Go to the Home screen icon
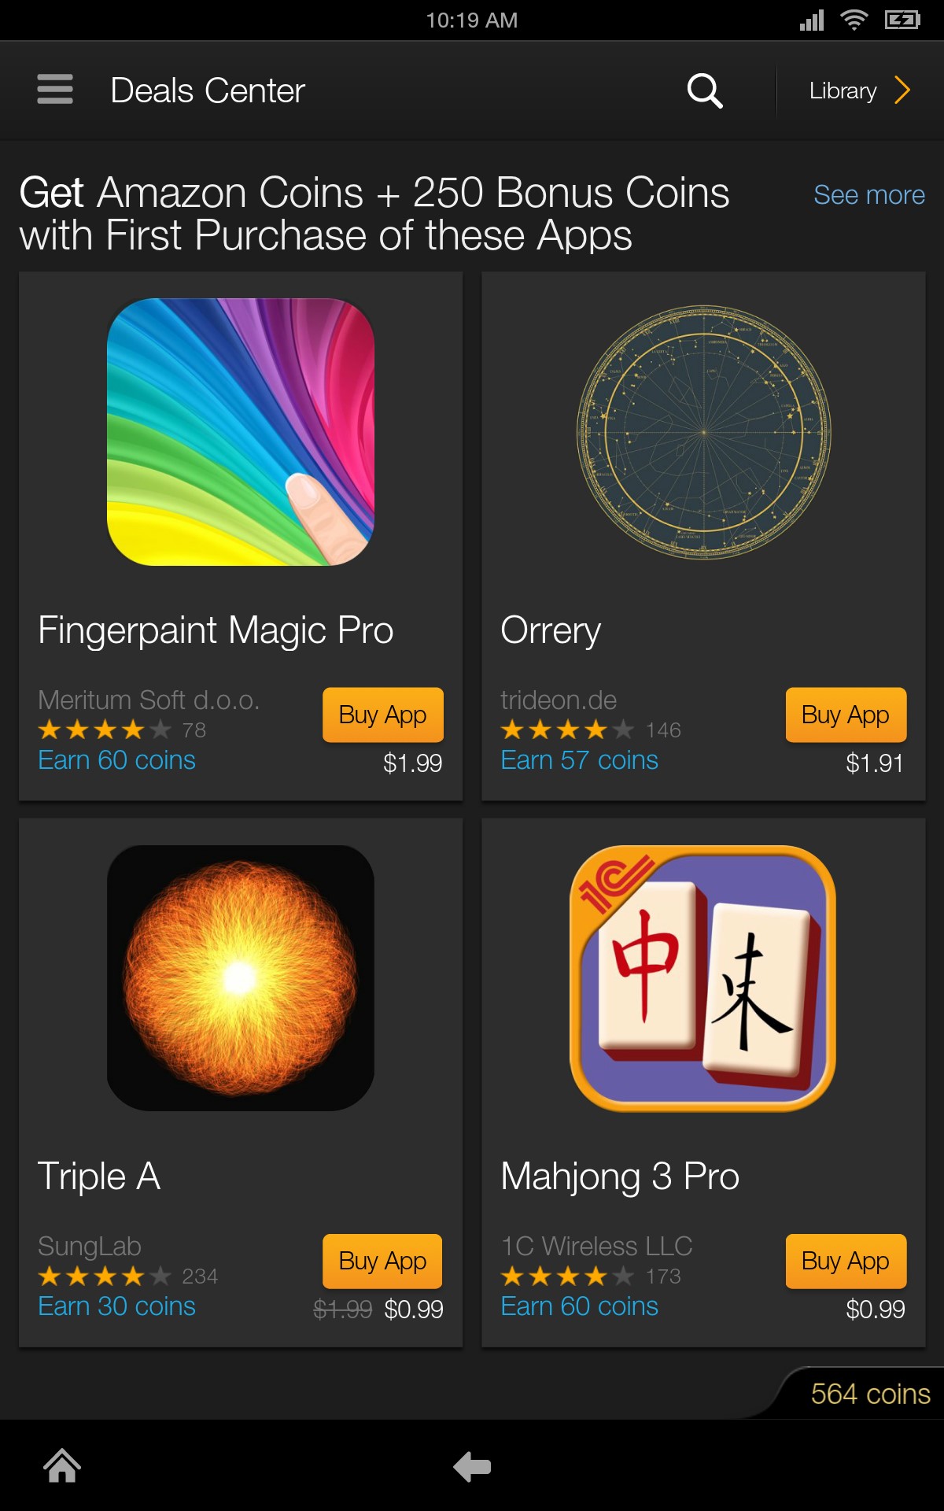This screenshot has height=1511, width=944. pyautogui.click(x=62, y=1465)
